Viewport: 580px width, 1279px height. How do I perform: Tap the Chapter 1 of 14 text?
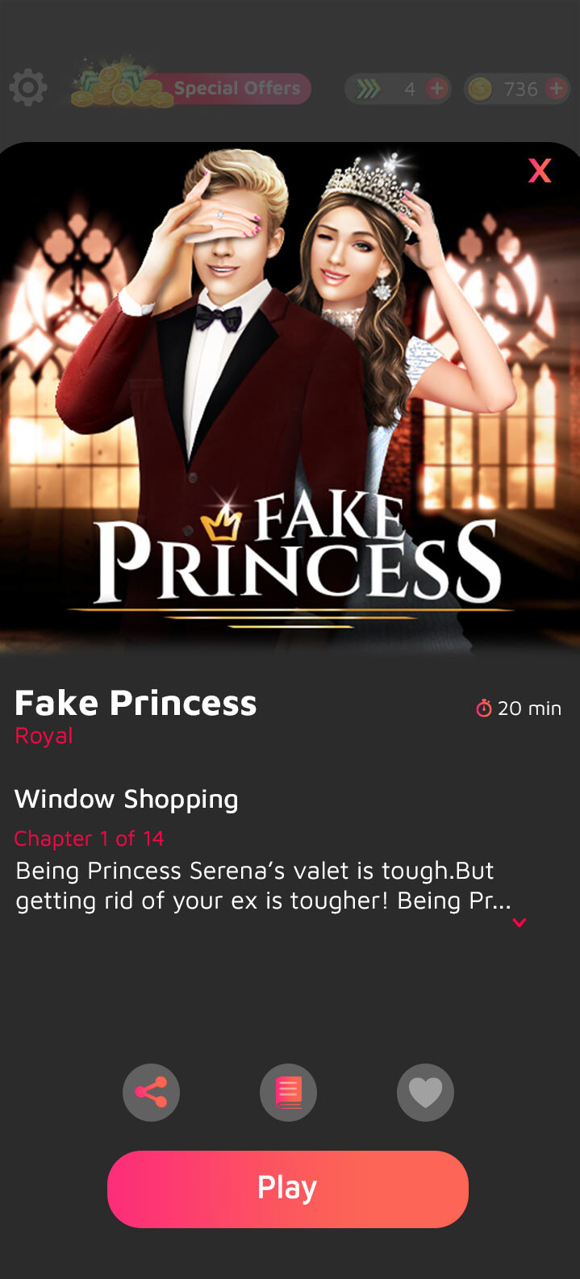89,838
